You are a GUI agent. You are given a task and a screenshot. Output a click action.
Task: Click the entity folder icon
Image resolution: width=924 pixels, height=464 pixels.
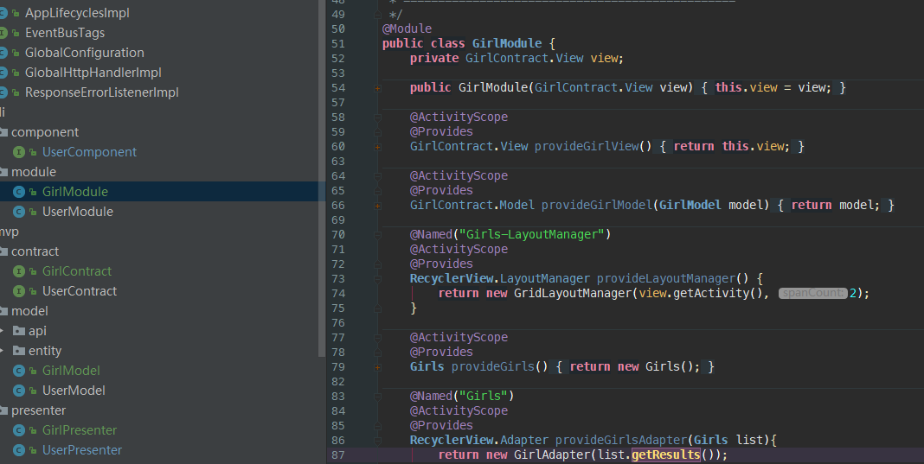coord(19,351)
